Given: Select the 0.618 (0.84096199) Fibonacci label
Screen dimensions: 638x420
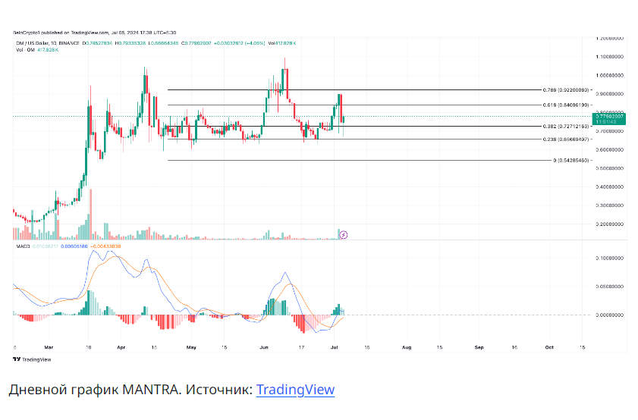Looking at the screenshot, I should click(566, 105).
